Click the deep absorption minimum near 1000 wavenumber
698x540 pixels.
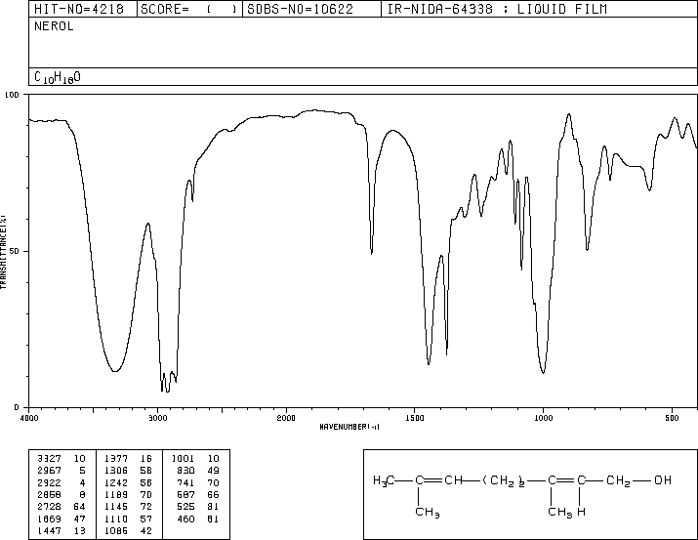[x=543, y=372]
